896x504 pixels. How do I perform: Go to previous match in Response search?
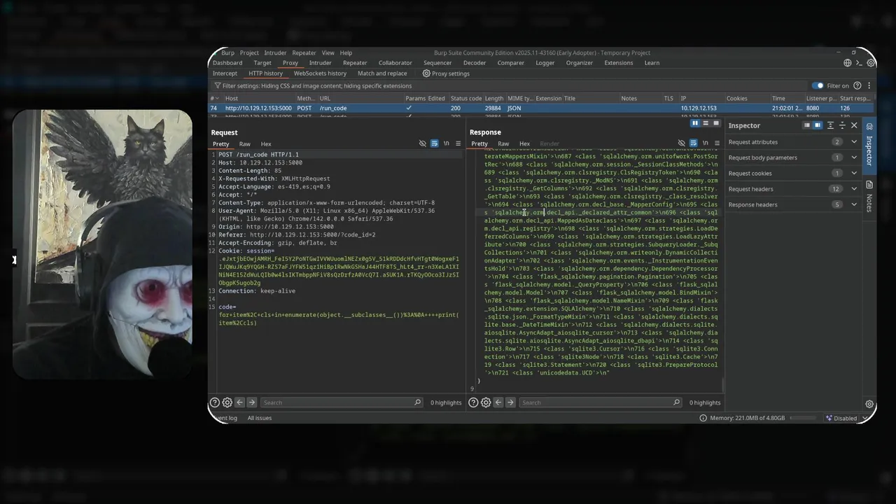coord(498,402)
